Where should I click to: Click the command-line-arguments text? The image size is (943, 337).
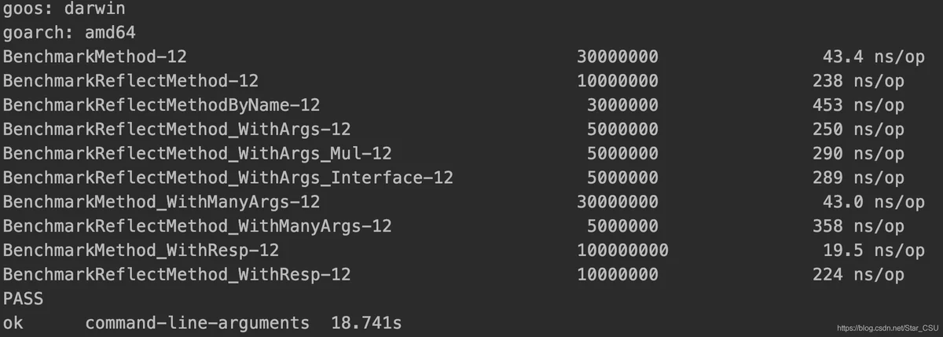197,323
